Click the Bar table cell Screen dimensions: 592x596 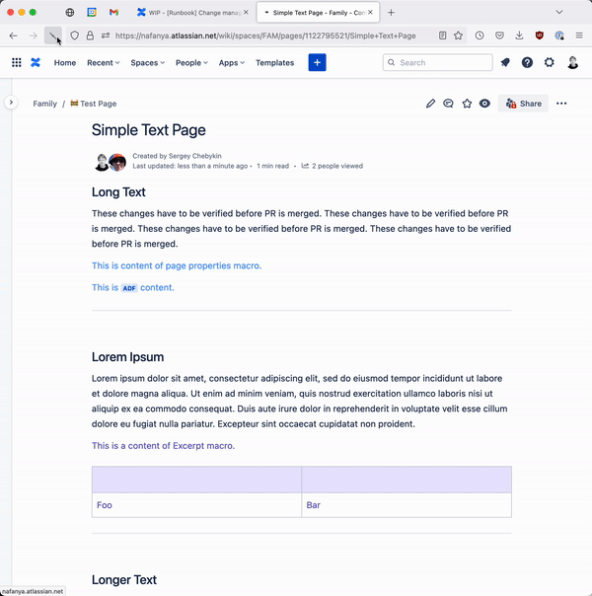[407, 505]
